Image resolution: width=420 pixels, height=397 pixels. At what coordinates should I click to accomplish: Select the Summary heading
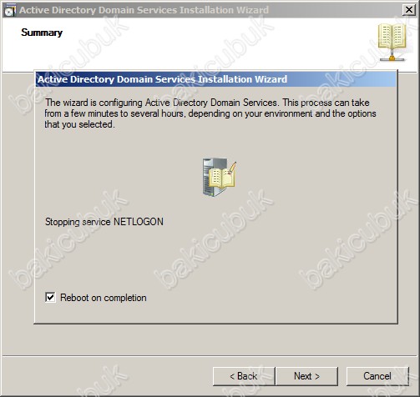pos(42,33)
